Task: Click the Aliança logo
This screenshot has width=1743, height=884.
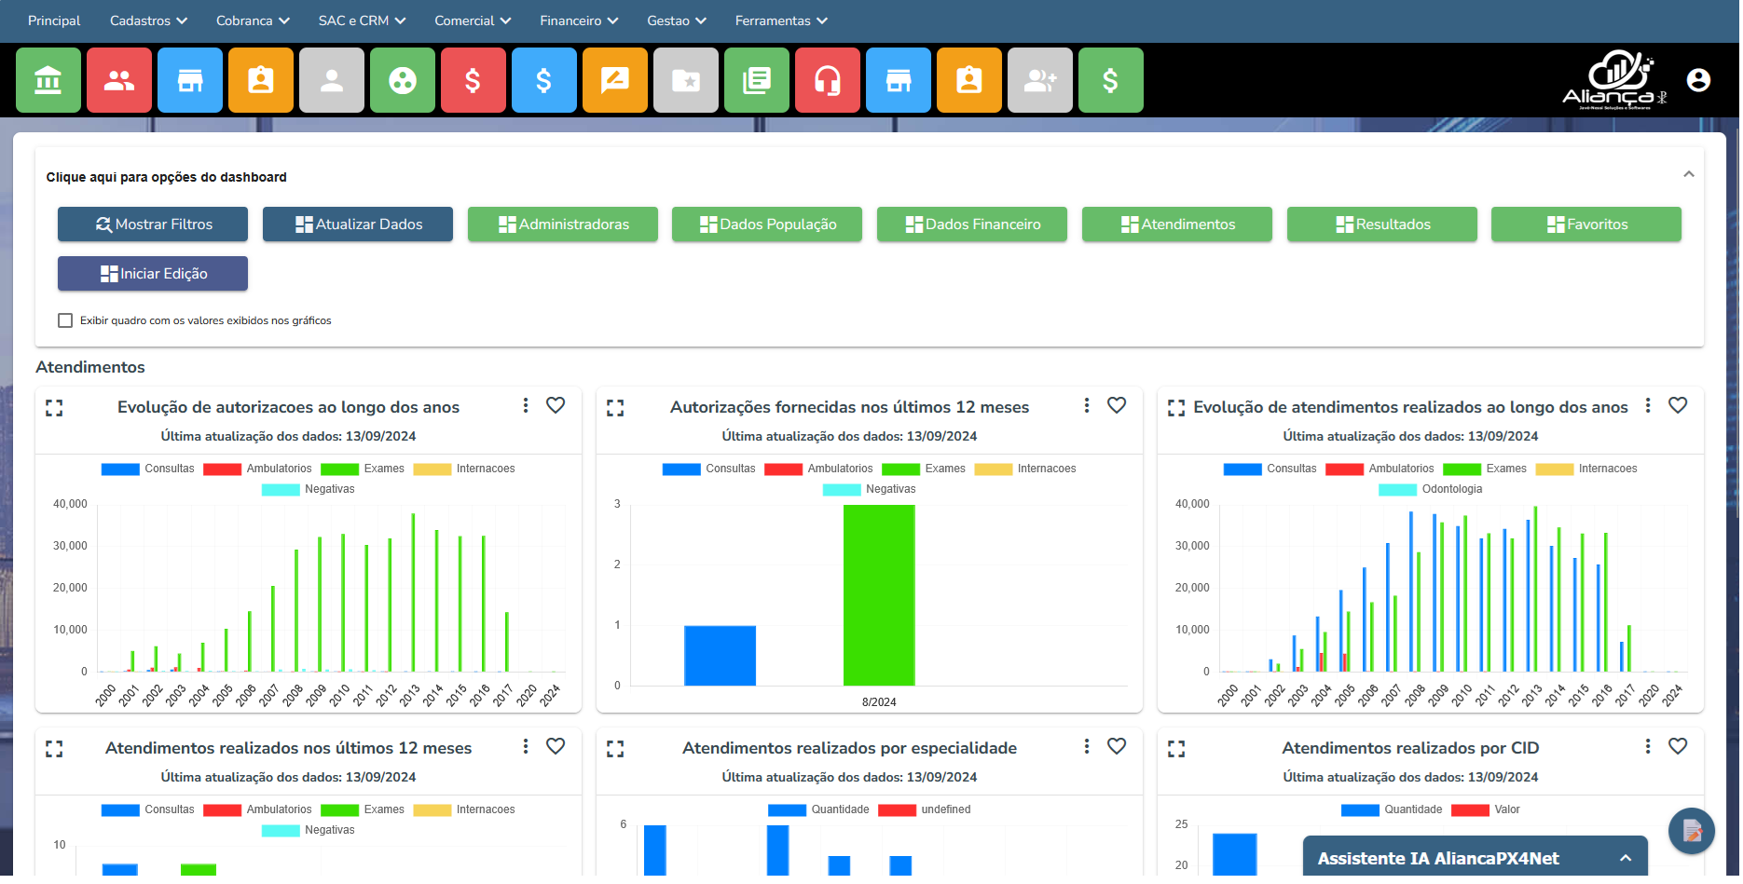Action: (1613, 80)
